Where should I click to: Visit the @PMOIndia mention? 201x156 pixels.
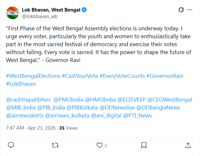68,100
